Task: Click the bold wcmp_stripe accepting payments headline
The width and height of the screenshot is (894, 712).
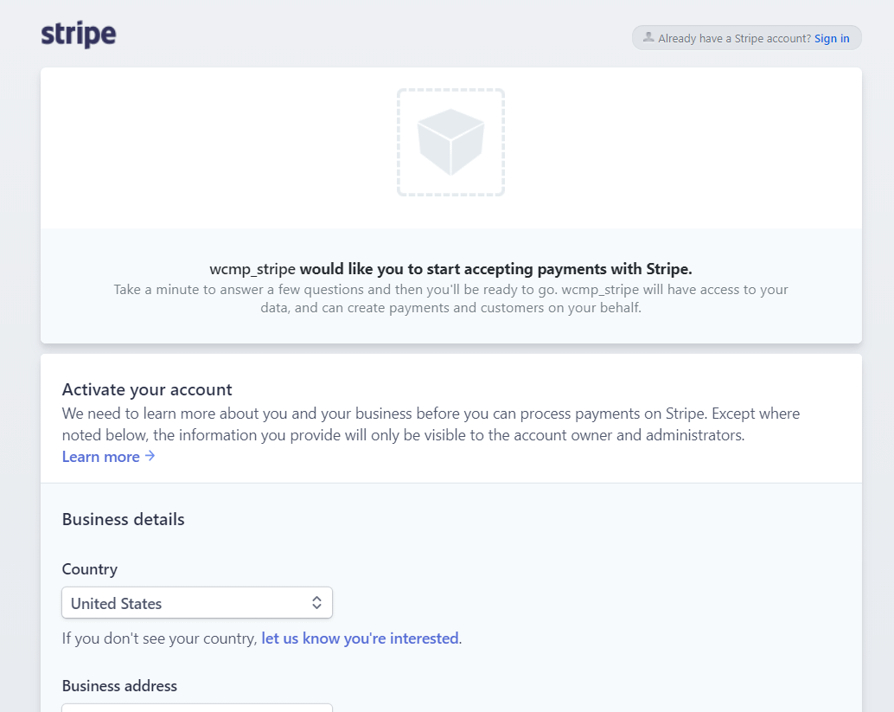Action: pyautogui.click(x=450, y=269)
